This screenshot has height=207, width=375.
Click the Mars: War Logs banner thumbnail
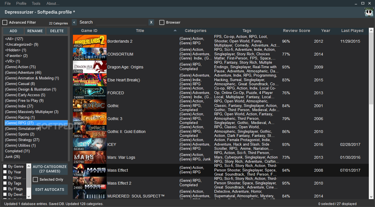(90, 157)
